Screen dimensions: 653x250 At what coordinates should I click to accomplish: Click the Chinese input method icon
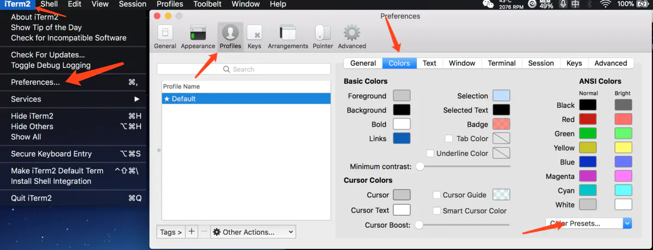tap(576, 4)
